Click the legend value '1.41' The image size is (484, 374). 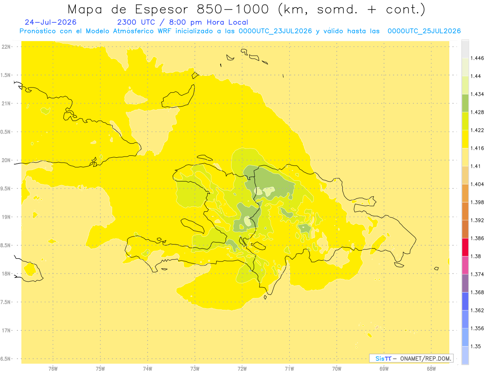click(476, 166)
